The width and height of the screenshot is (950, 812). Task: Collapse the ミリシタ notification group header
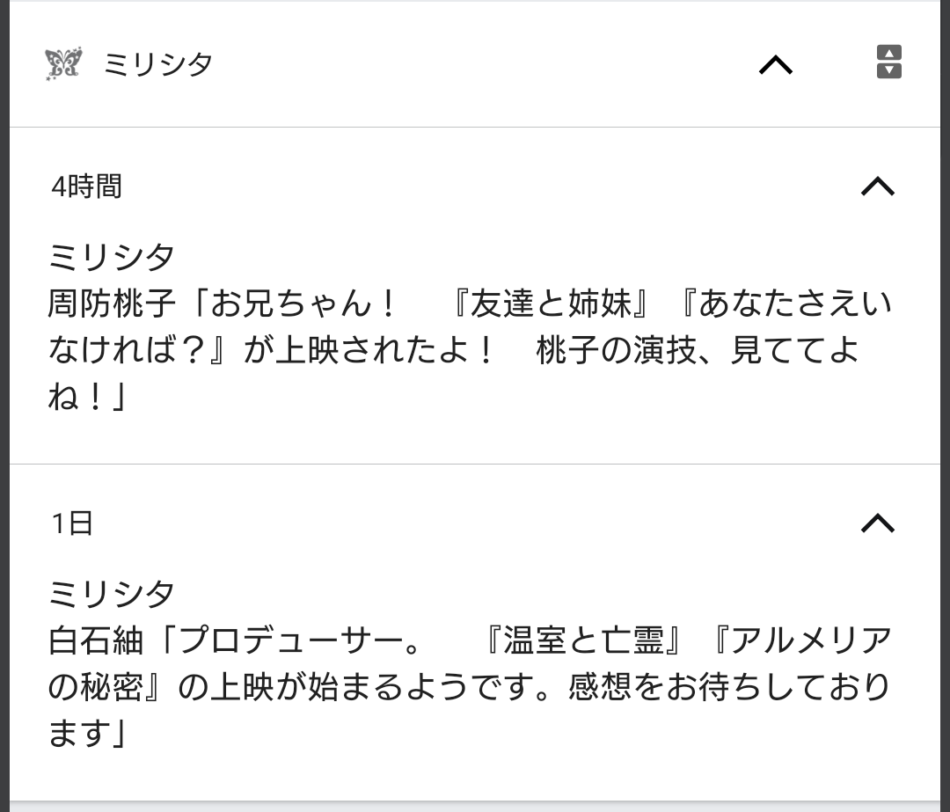pos(775,64)
